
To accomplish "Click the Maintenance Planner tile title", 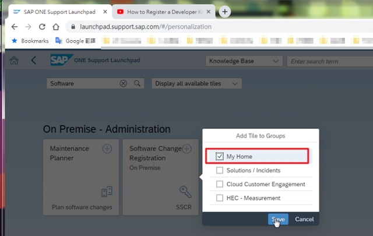I will coord(69,153).
